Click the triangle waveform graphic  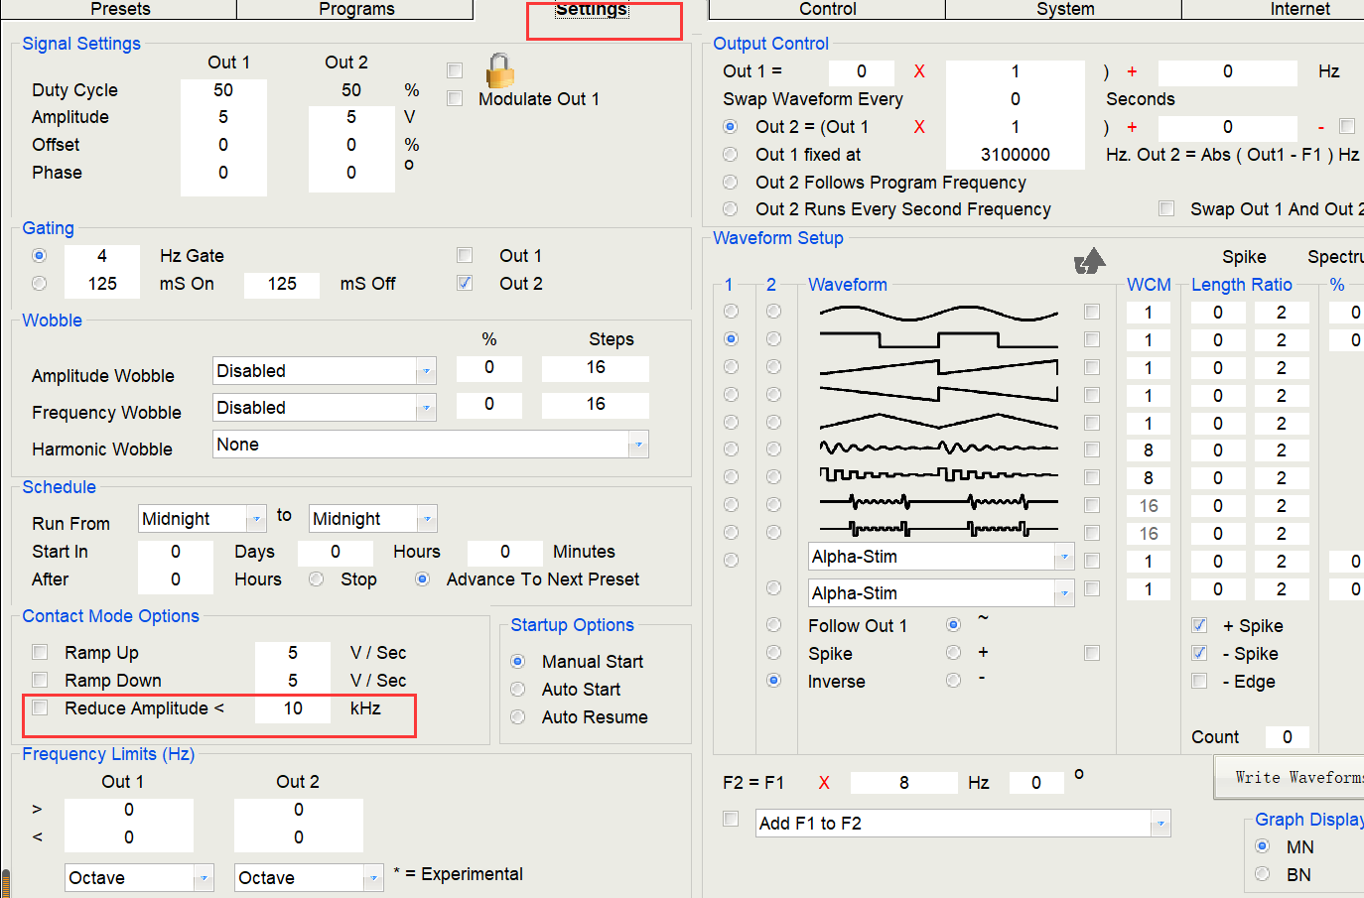pos(938,423)
